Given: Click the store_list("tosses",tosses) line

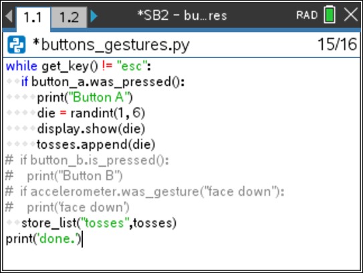Looking at the screenshot, I should click(x=99, y=223).
